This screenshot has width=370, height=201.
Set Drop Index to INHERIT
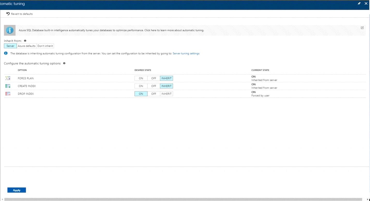166,94
